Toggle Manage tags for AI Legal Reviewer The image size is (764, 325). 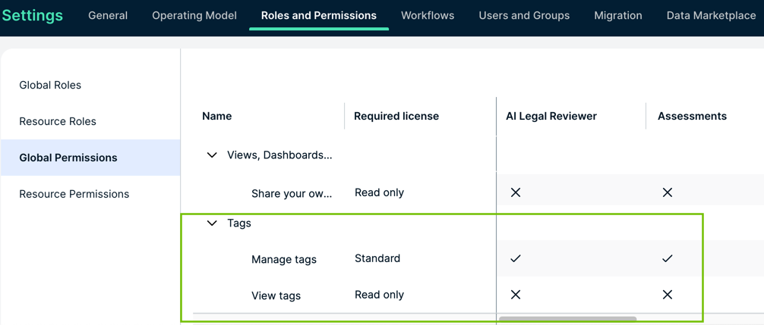(x=516, y=258)
